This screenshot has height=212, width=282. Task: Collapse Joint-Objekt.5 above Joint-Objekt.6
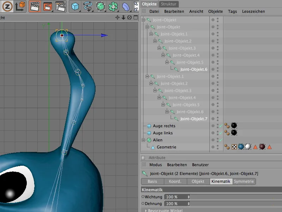167,62
